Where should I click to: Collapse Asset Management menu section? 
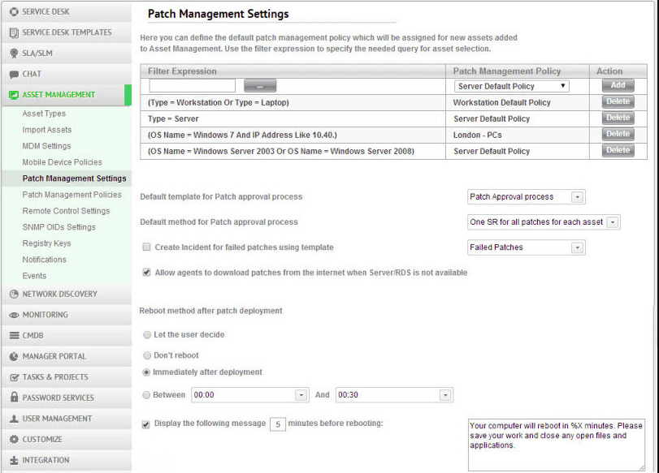67,95
